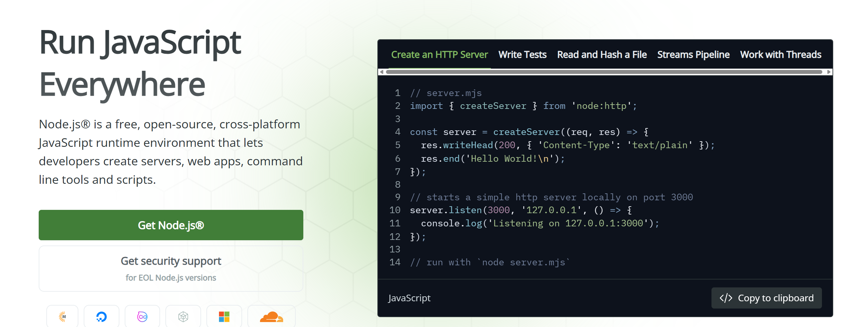Click the '127.0.0.1' string on line 10

[x=552, y=210]
